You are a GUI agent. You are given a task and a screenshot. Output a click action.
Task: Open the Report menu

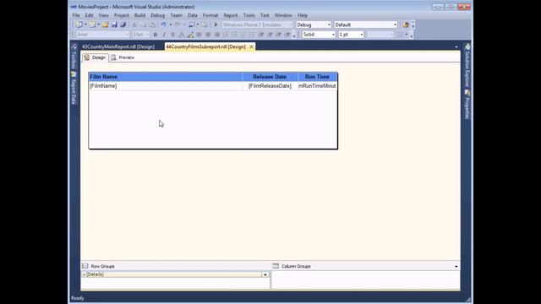coord(231,15)
